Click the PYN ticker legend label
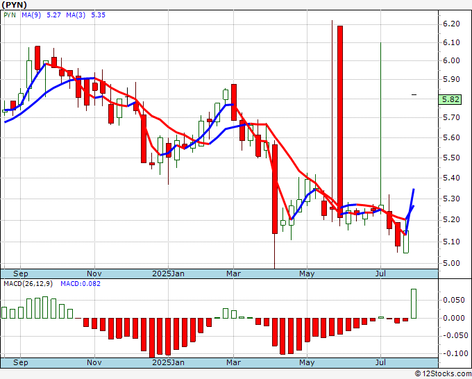472x379 pixels. click(x=10, y=15)
